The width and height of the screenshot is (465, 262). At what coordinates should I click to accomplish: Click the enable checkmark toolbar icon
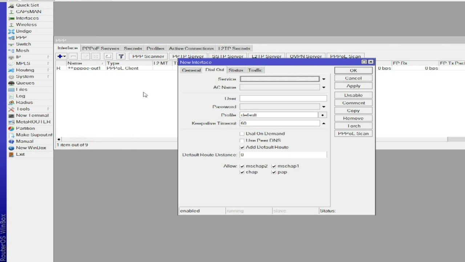[86, 56]
